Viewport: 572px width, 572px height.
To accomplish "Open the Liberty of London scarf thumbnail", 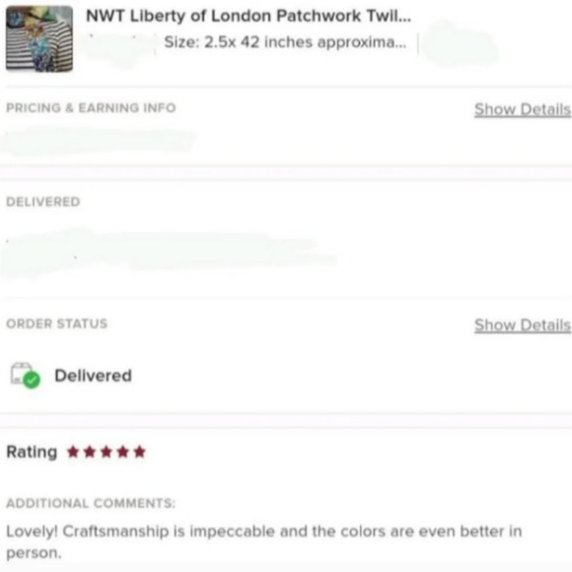I will [39, 38].
